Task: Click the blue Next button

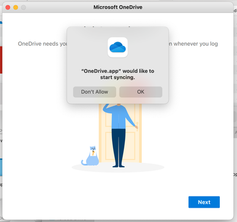Action: [x=204, y=202]
